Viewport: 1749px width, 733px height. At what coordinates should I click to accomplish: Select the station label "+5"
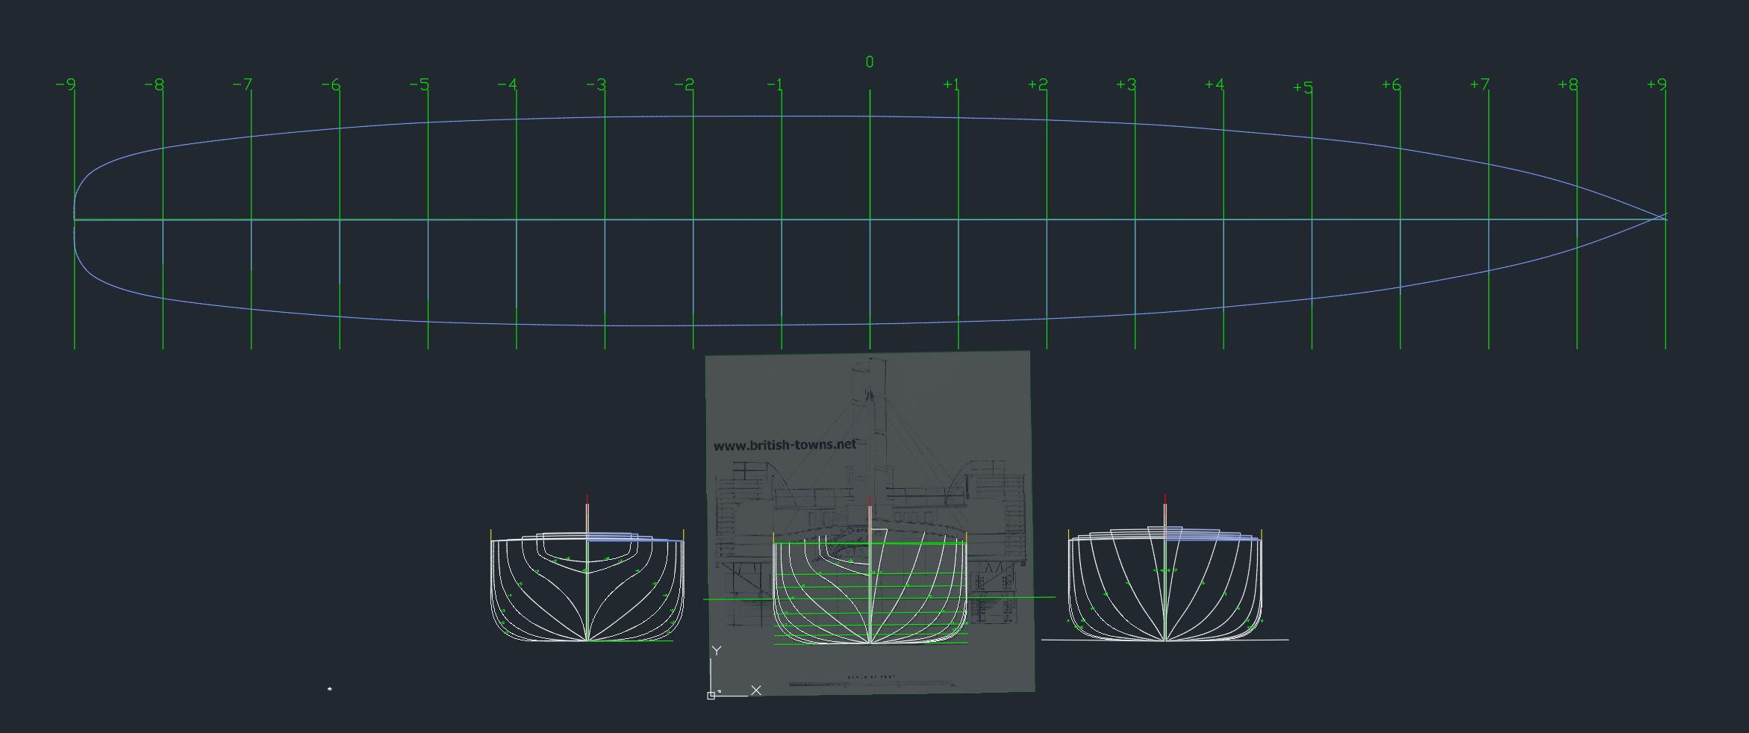coord(1303,88)
